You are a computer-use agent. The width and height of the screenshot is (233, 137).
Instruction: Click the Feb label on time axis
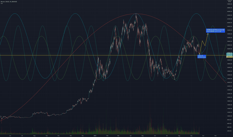tap(107, 136)
